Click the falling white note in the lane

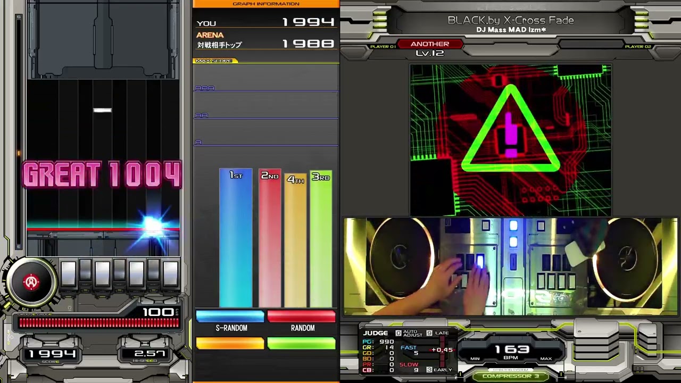(x=102, y=110)
